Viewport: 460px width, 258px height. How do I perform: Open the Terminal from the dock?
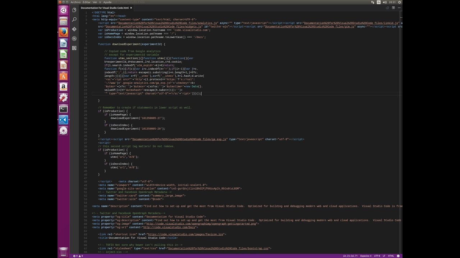63,109
